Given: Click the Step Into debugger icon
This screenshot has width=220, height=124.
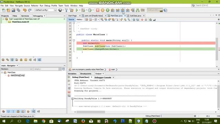Looking at the screenshot, I should click(x=123, y=10).
